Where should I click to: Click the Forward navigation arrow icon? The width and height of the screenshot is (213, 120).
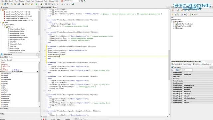[x=67, y=4]
